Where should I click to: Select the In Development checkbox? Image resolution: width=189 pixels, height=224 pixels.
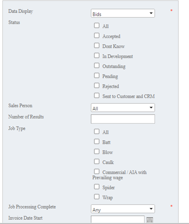click(97, 56)
